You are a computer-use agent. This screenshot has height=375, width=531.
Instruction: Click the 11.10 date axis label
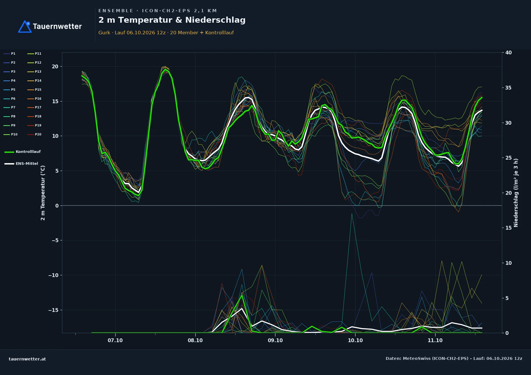pos(435,340)
